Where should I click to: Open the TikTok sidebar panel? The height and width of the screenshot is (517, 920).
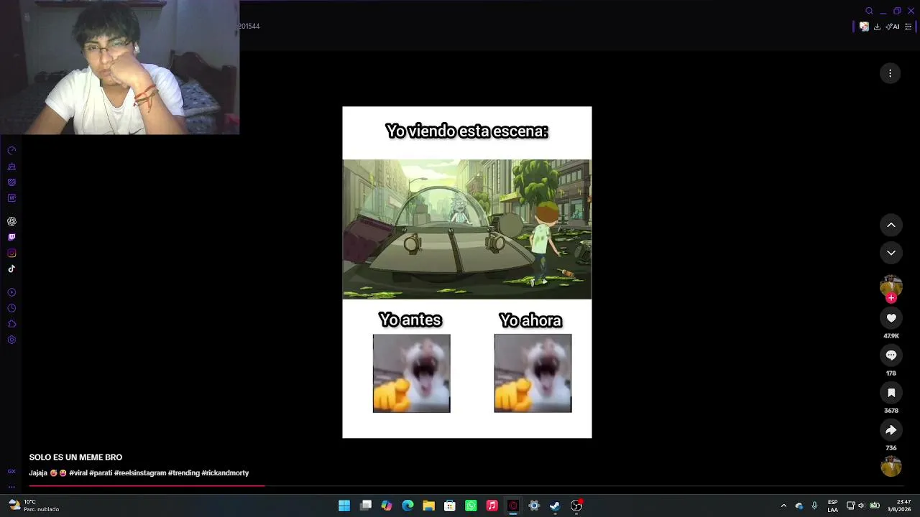(11, 269)
